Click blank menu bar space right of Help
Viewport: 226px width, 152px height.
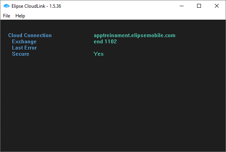tap(125, 16)
